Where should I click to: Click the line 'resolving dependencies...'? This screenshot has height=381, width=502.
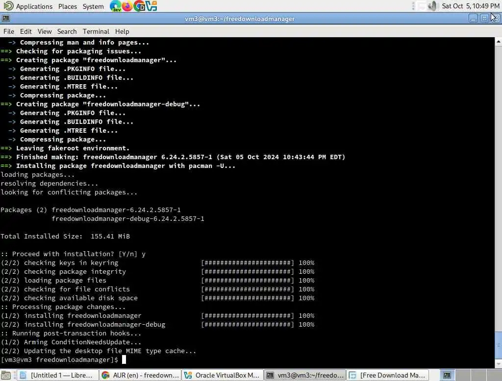pos(50,184)
